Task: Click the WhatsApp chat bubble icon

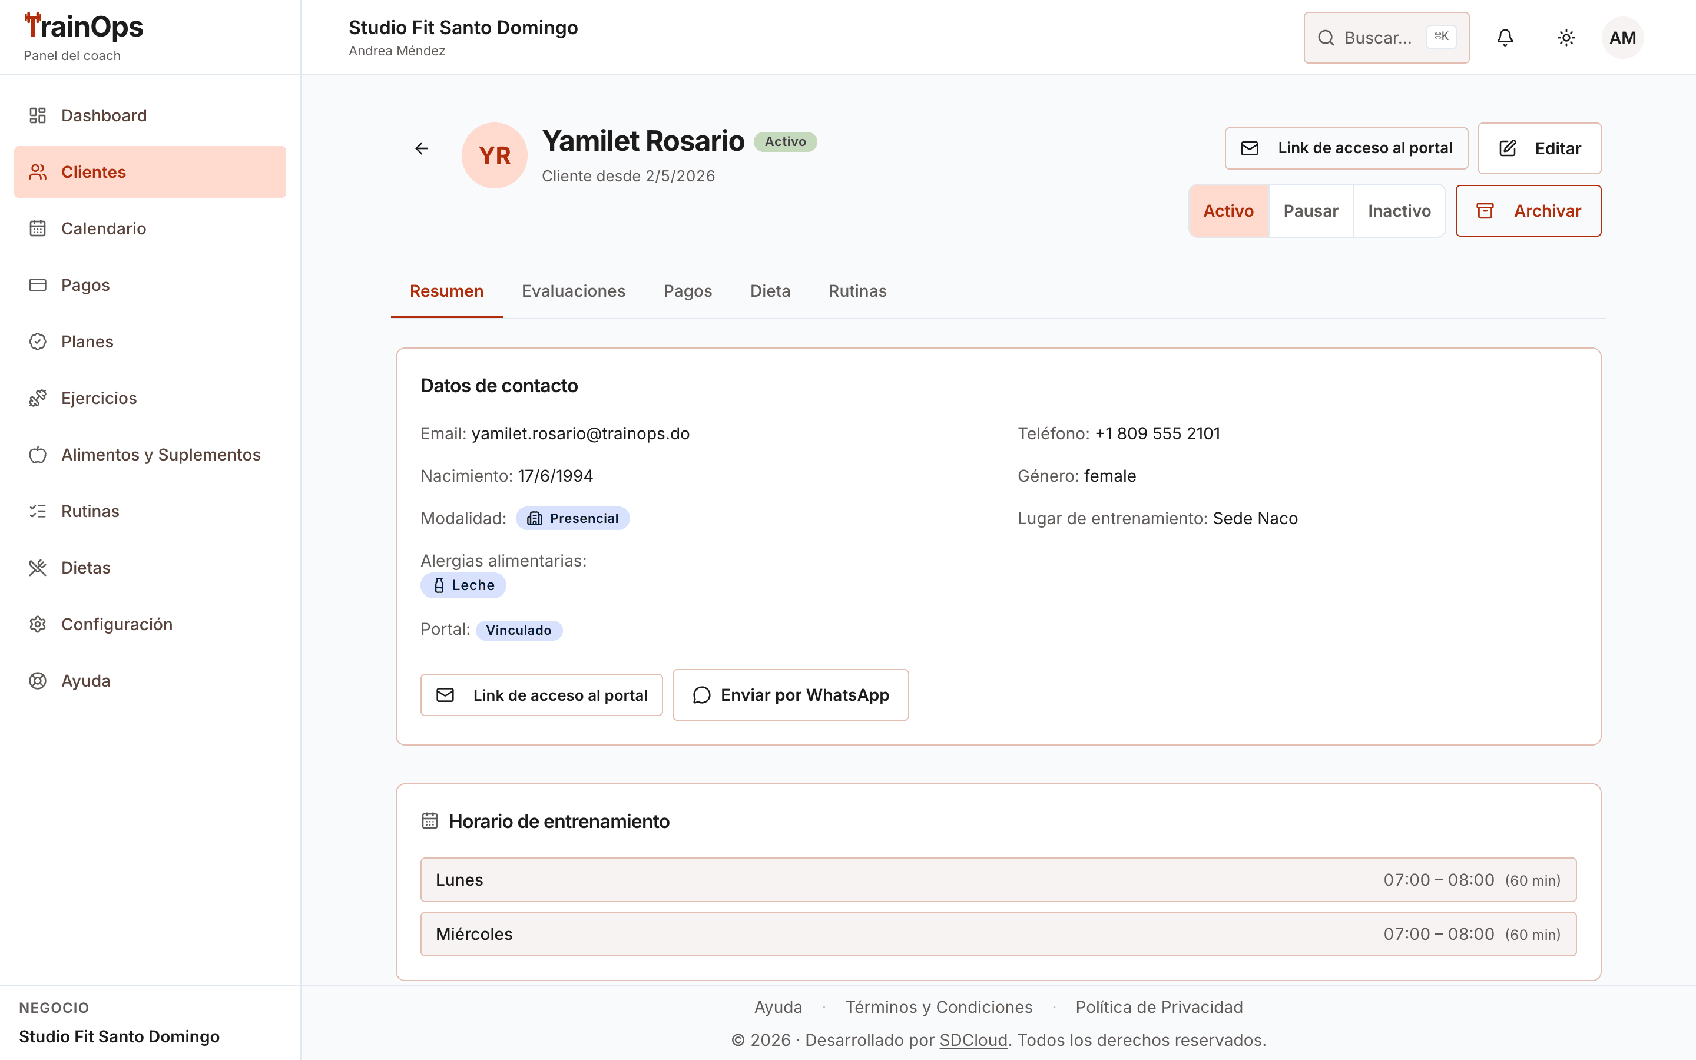Action: tap(701, 695)
